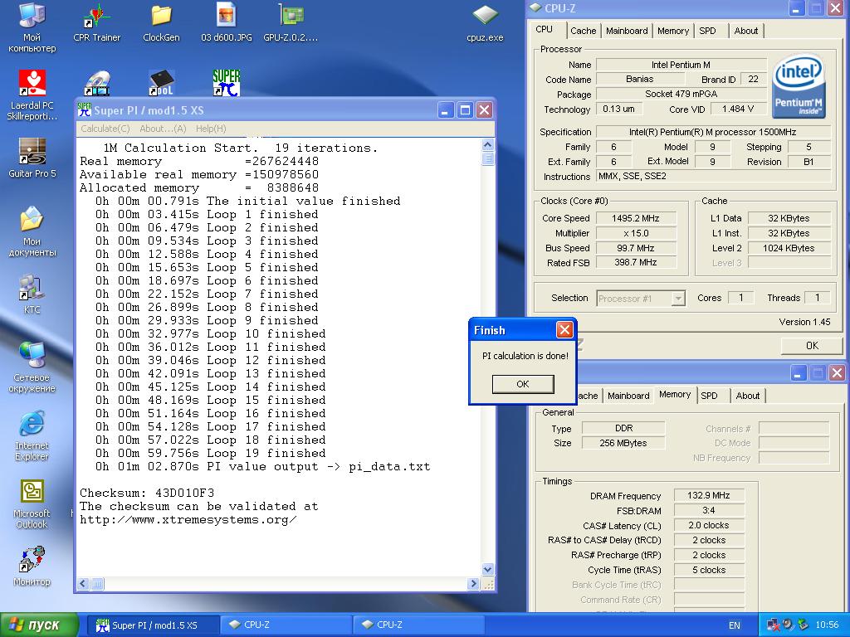This screenshot has height=637, width=850.
Task: Select CPU tab in top CPU-Z window
Action: coord(545,30)
